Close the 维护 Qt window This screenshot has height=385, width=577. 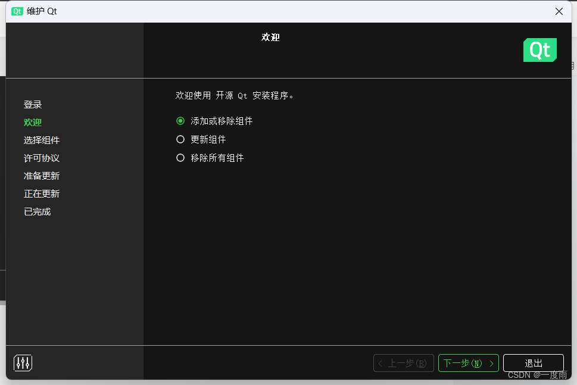[559, 11]
